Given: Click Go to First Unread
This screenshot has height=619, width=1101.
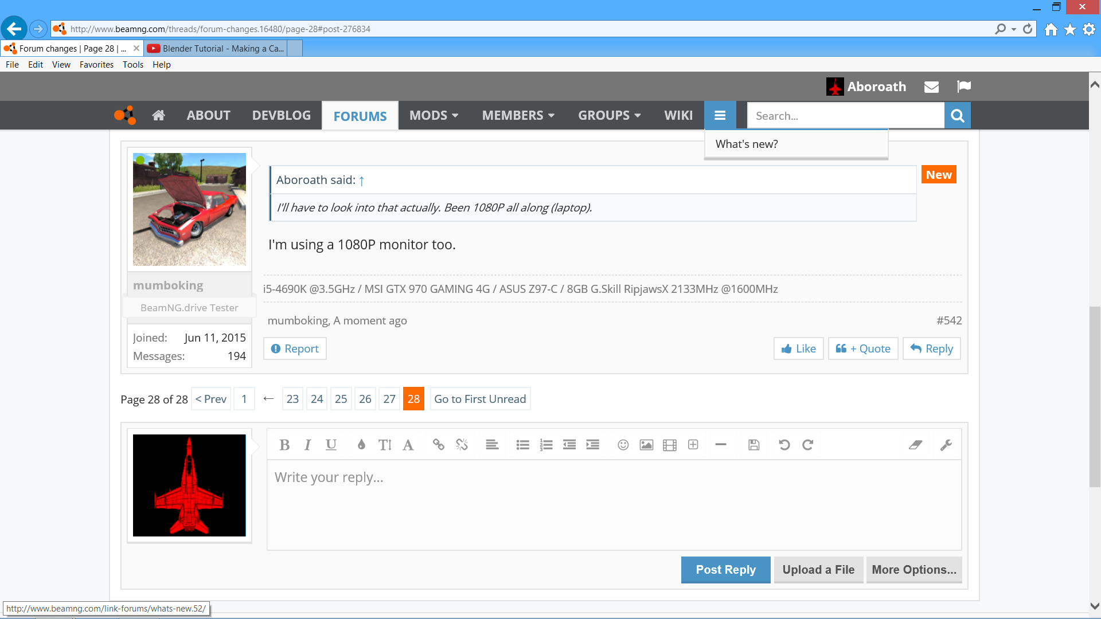Looking at the screenshot, I should (480, 399).
